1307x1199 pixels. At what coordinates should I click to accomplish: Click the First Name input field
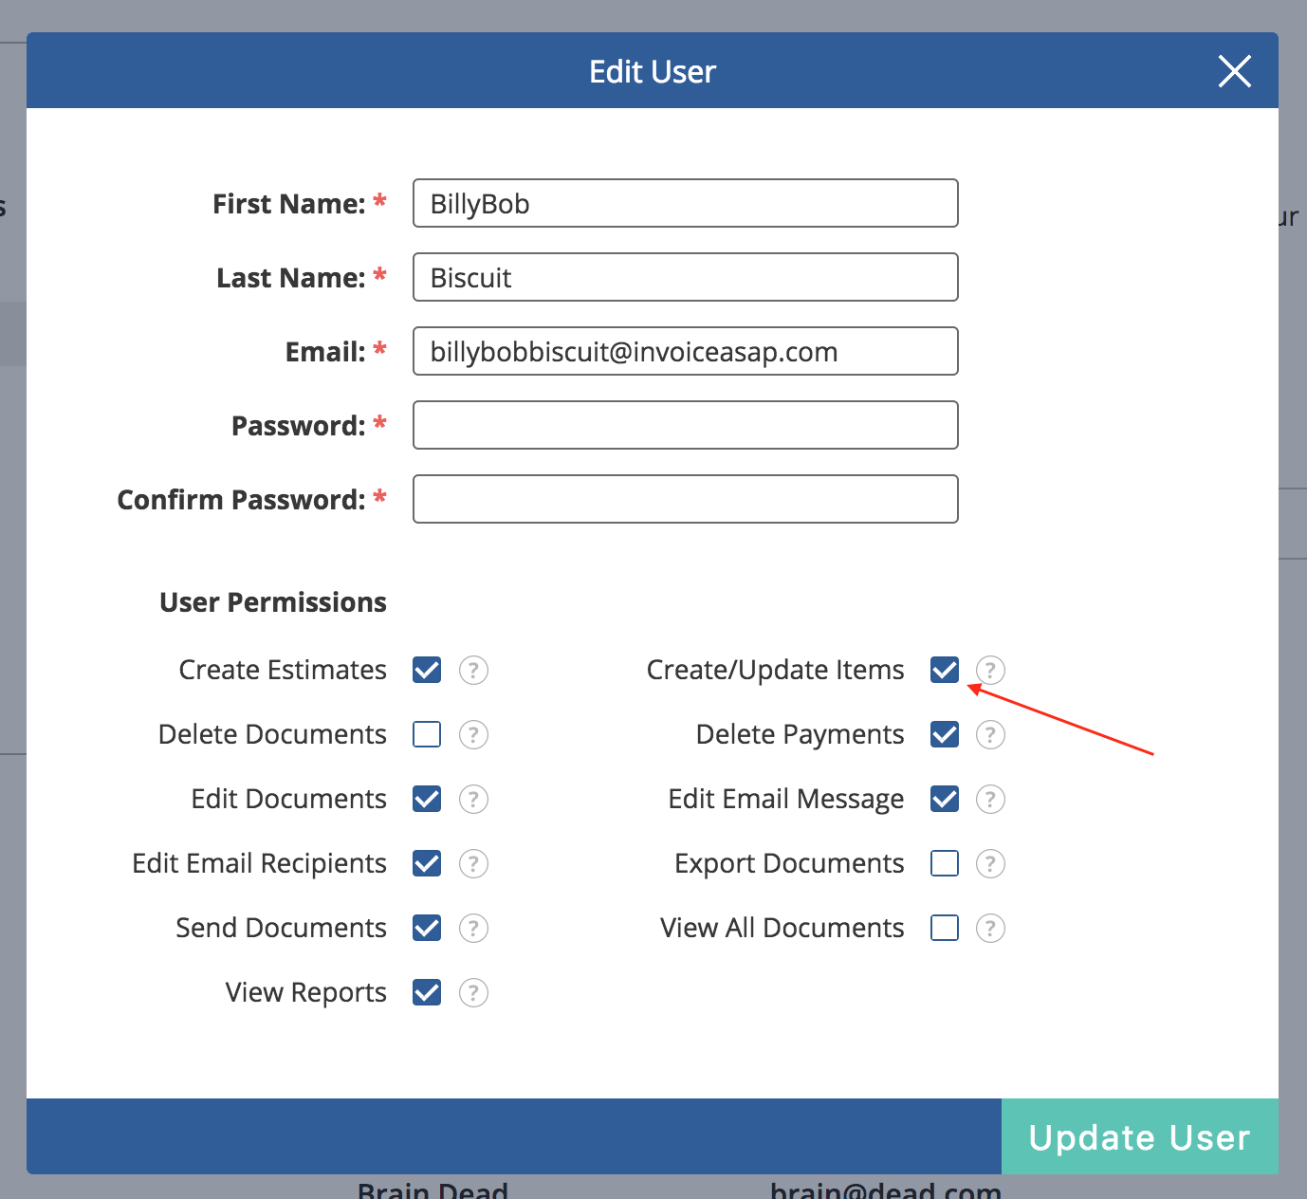pos(685,204)
